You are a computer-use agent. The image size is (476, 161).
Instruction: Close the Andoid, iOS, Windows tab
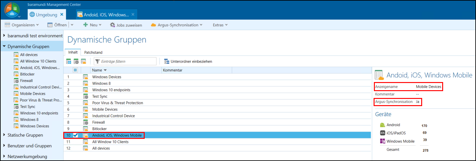click(133, 15)
